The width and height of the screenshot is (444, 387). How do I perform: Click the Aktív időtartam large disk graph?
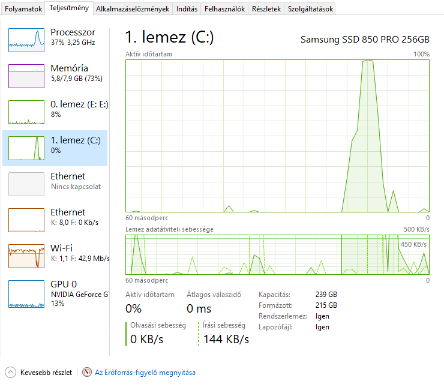277,136
